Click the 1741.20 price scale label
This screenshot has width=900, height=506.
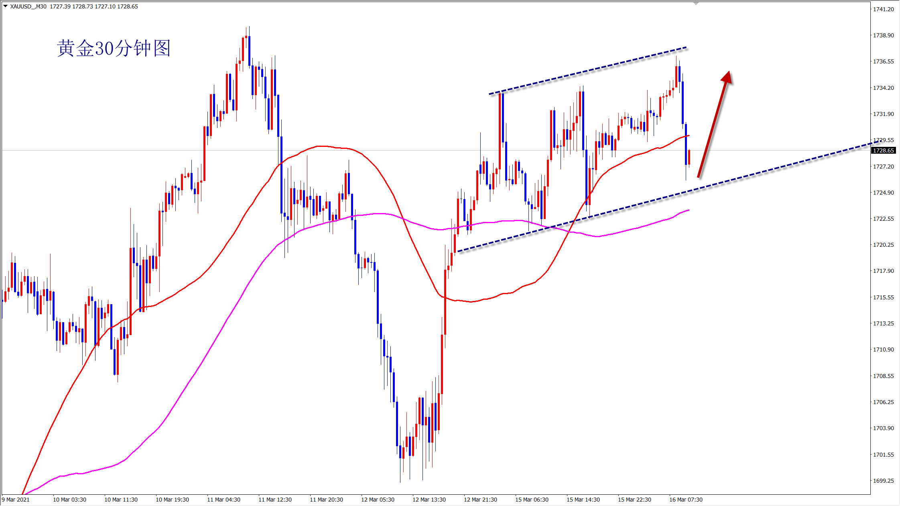coord(884,9)
